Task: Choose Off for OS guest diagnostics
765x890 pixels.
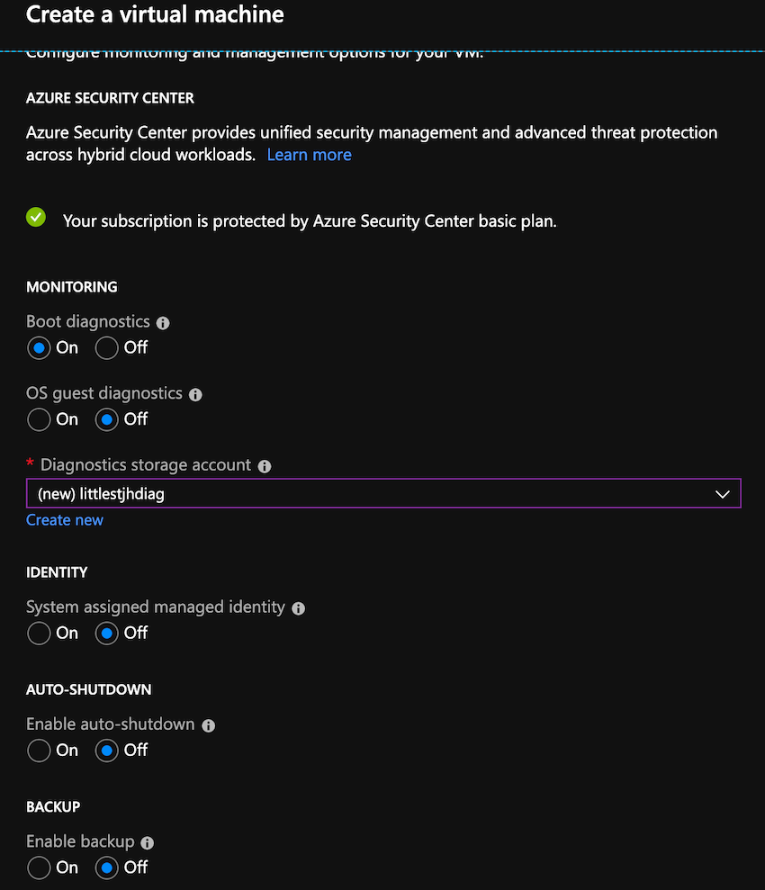Action: [x=107, y=419]
